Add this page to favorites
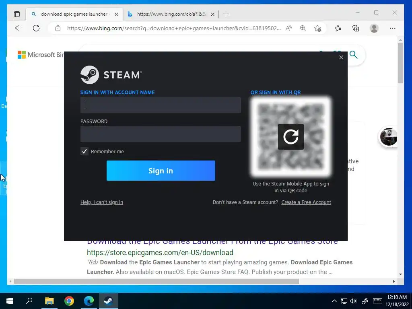412x309 pixels. click(317, 28)
